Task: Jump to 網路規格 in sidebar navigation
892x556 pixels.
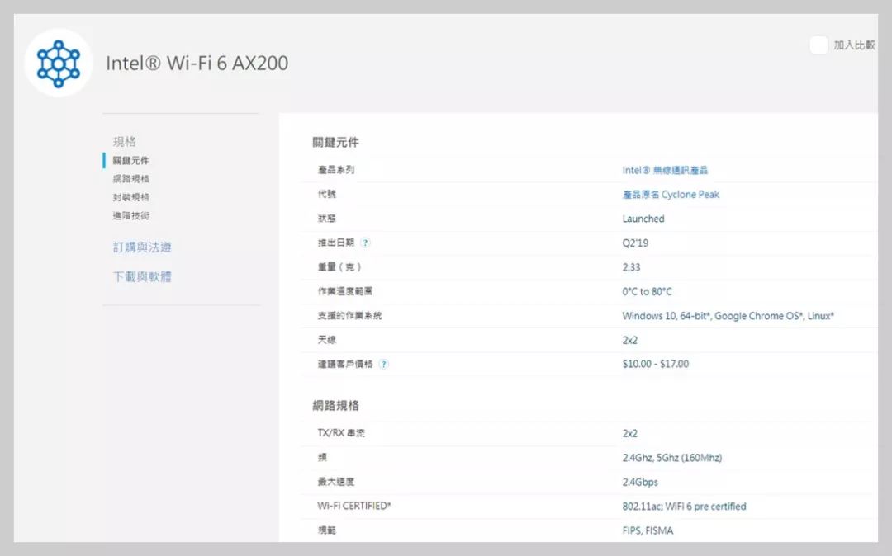Action: [x=130, y=179]
